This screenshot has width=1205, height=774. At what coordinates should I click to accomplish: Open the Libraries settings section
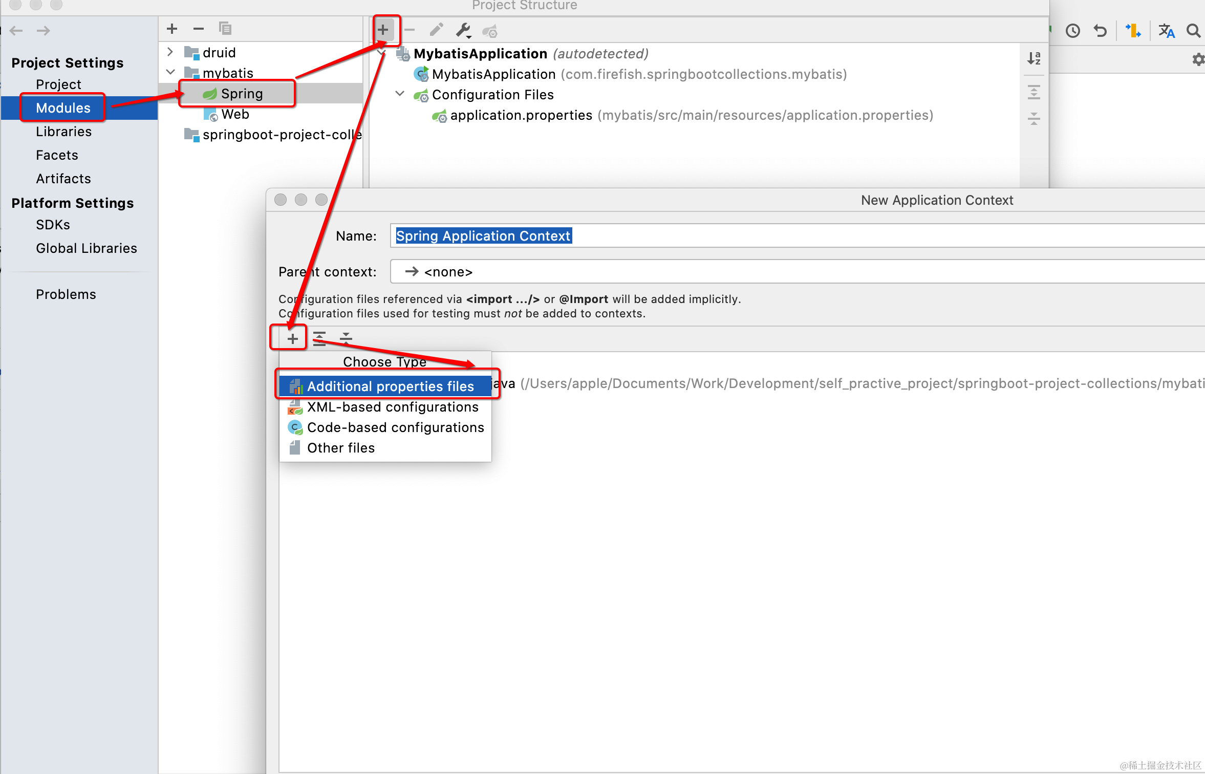point(63,132)
